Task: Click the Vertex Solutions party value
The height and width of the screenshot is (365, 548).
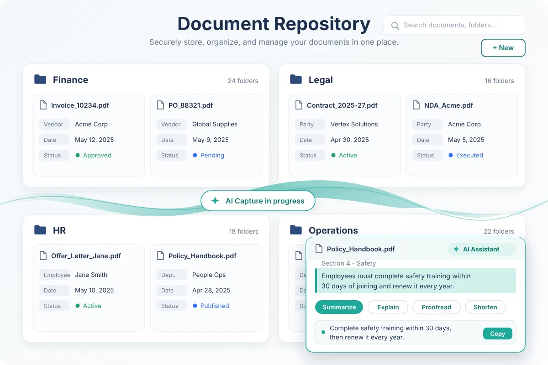Action: point(354,124)
